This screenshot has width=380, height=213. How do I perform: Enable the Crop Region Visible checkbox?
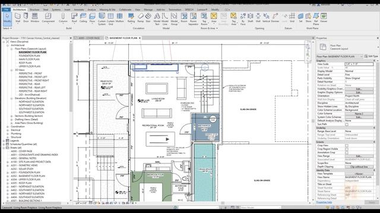click(347, 149)
